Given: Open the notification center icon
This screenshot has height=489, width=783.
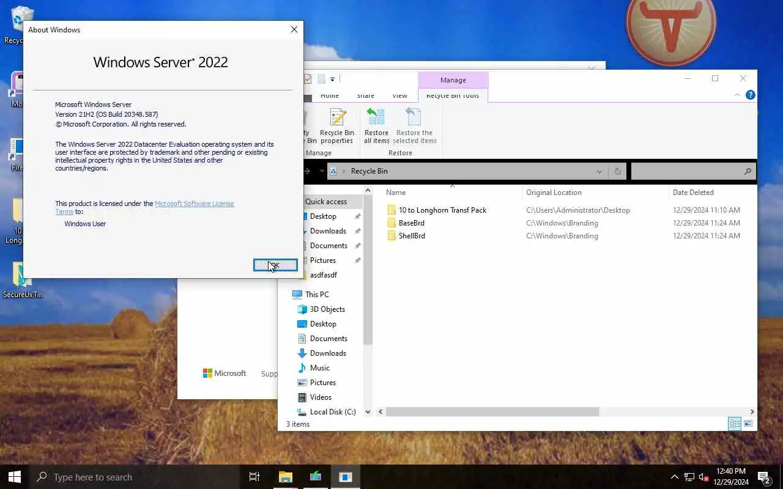Looking at the screenshot, I should click(x=763, y=477).
